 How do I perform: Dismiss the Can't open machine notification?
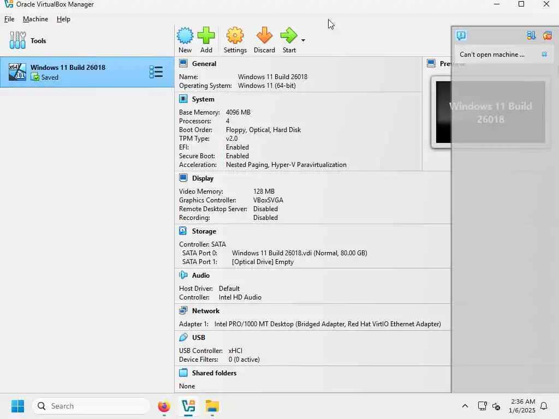[x=544, y=54]
